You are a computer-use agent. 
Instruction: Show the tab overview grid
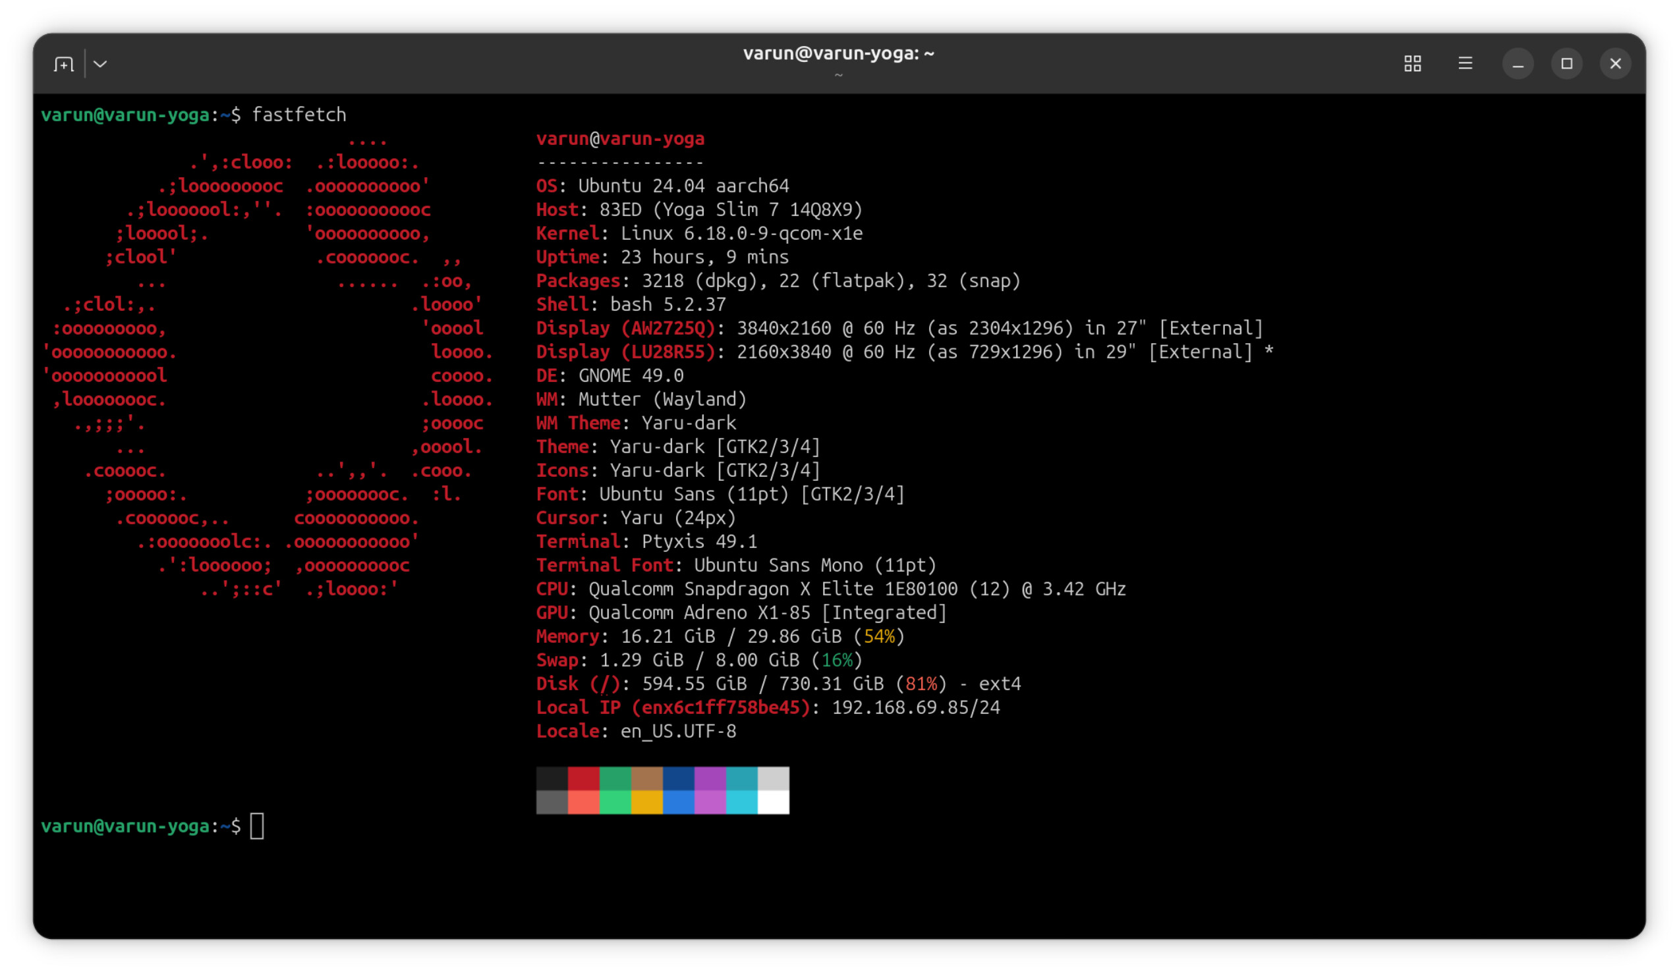click(1412, 64)
